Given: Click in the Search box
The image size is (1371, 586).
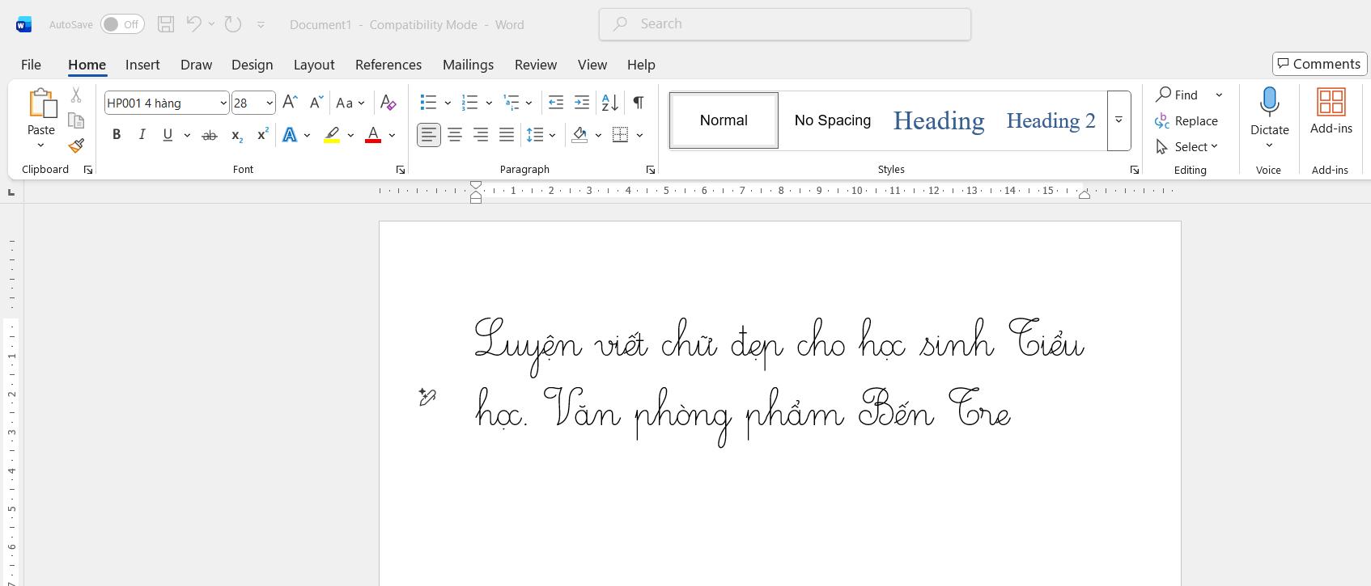Looking at the screenshot, I should 785,24.
